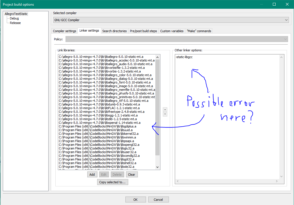The image size is (294, 205).
Task: Click the Copy selected to... button
Action: (112, 182)
